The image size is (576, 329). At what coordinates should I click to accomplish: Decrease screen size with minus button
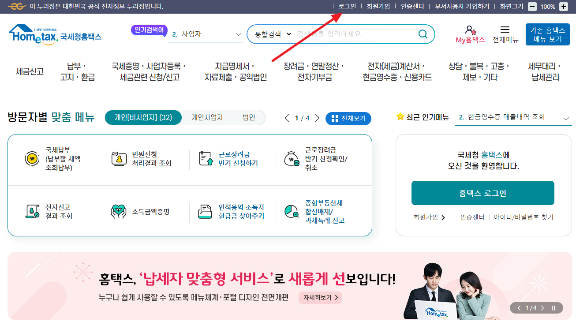(x=532, y=7)
